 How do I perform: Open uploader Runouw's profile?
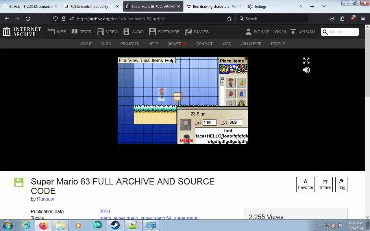point(45,199)
